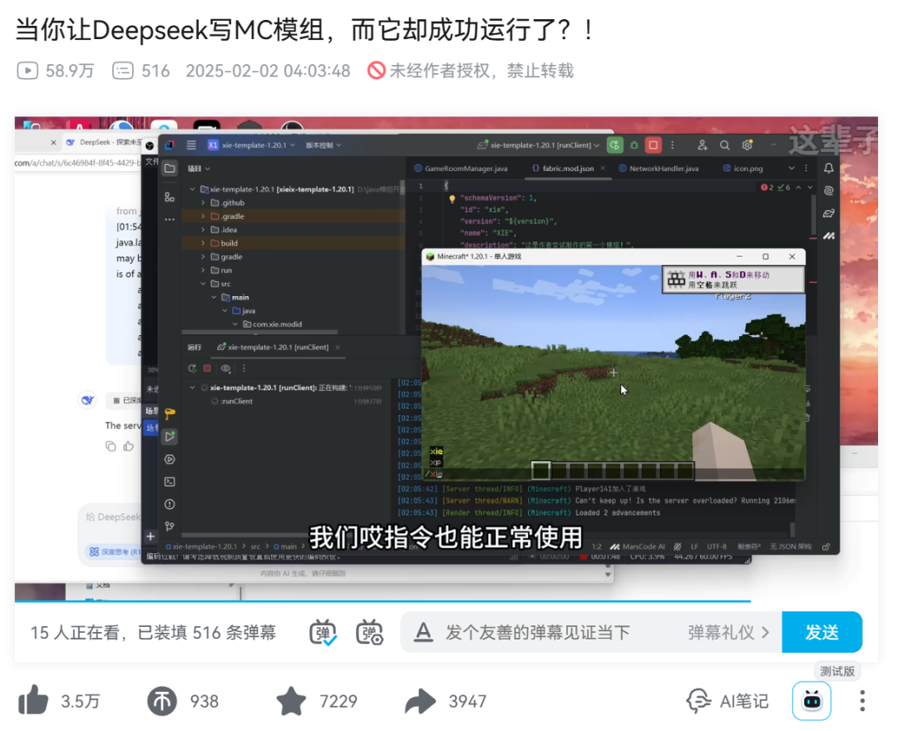Seek using the video progress bar
898x731 pixels.
447,601
